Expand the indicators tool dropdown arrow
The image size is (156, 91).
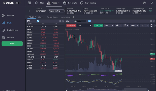pos(127,25)
